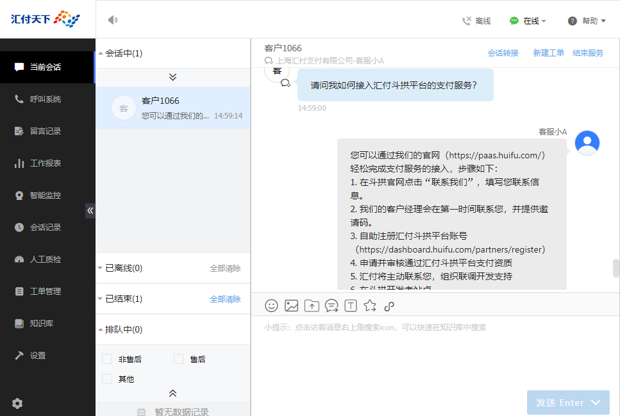Click the quick reply chat icon

coord(331,306)
